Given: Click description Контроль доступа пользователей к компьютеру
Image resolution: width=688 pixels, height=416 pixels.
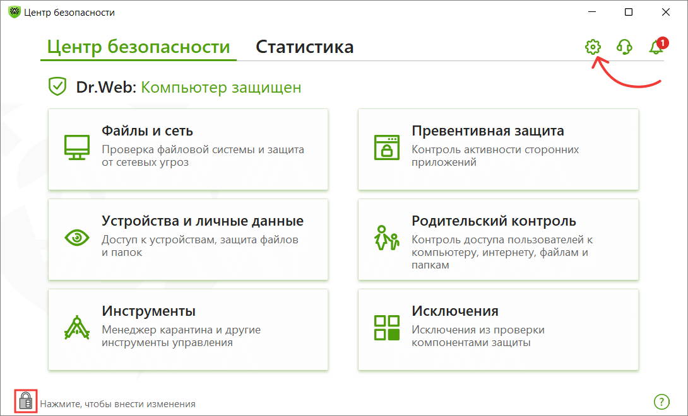Looking at the screenshot, I should (x=502, y=252).
